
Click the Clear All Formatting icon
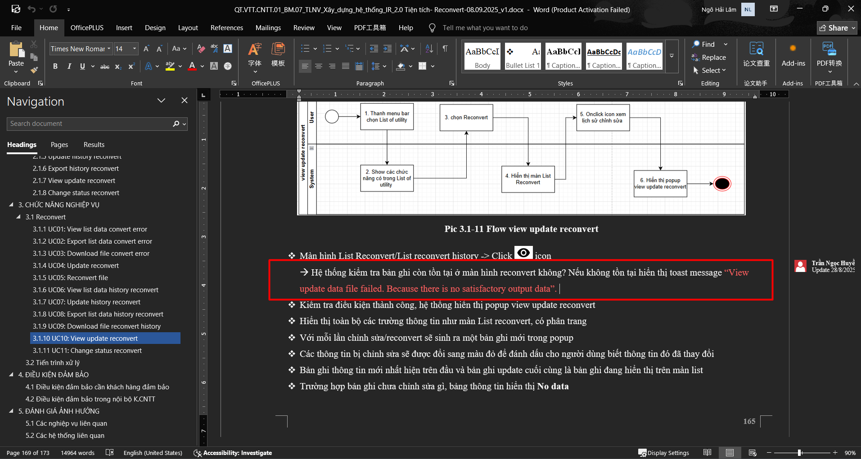[x=201, y=49]
